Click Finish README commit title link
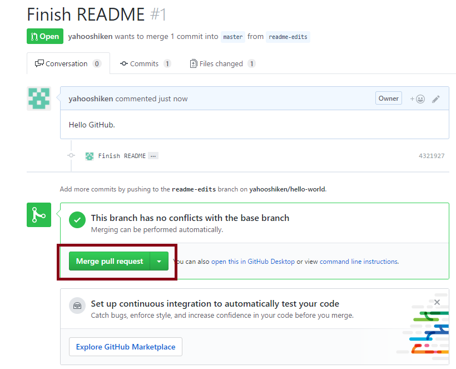Screen dimensions: 456x369 pyautogui.click(x=122, y=156)
